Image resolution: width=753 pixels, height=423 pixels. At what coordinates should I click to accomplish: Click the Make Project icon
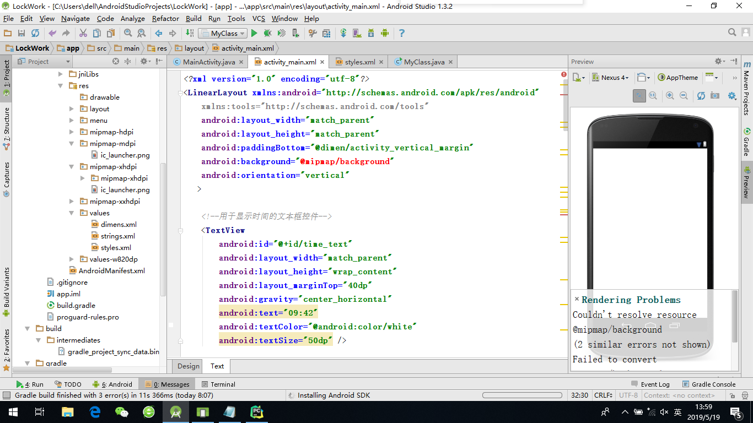click(x=190, y=34)
